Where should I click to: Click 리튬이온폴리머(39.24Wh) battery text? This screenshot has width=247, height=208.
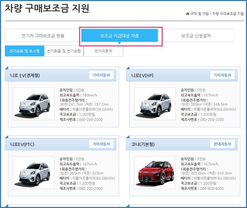pyautogui.click(x=92, y=109)
